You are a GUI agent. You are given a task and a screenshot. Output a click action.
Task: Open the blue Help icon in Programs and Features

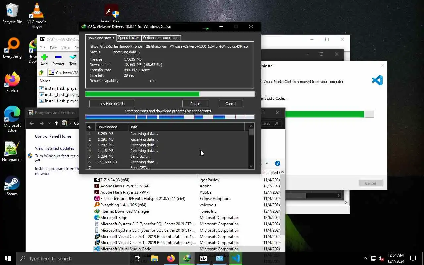[278, 163]
